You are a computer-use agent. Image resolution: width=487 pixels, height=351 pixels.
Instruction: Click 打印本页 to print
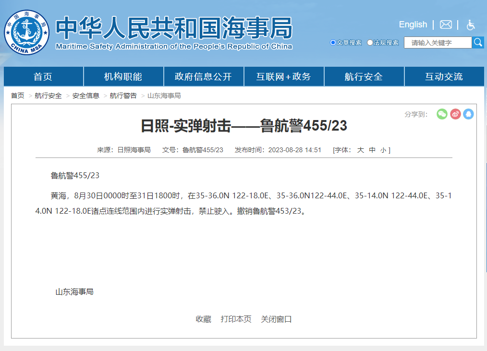coord(236,319)
